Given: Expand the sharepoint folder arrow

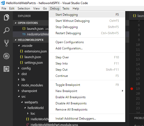Looking at the screenshot, I should coord(19,91).
